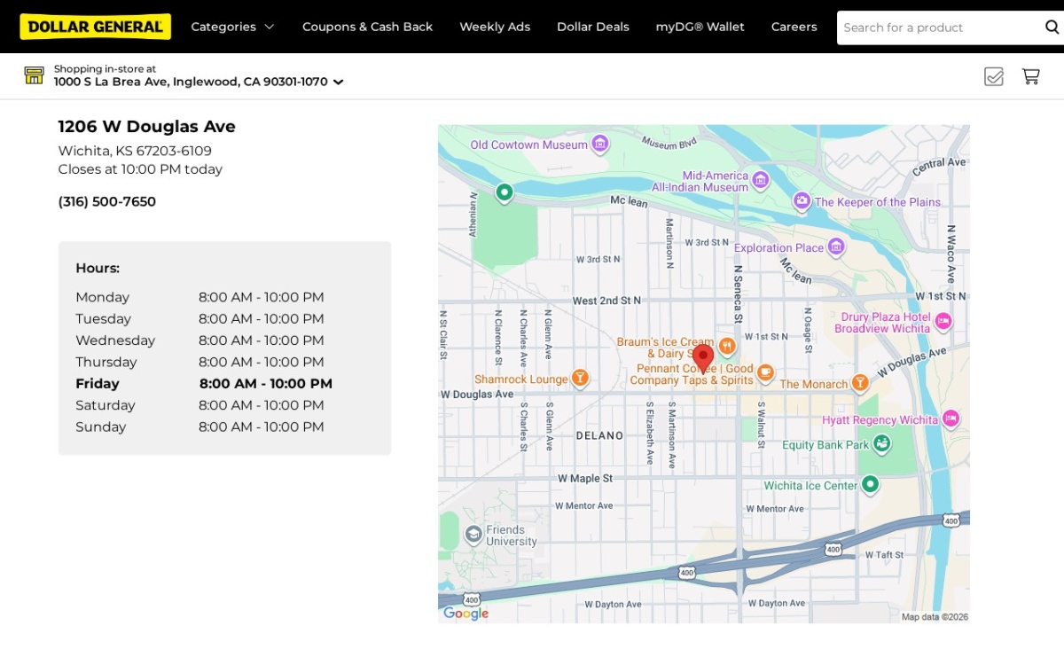The height and width of the screenshot is (665, 1064).
Task: Click the Tuesday hours row label
Action: (x=103, y=318)
